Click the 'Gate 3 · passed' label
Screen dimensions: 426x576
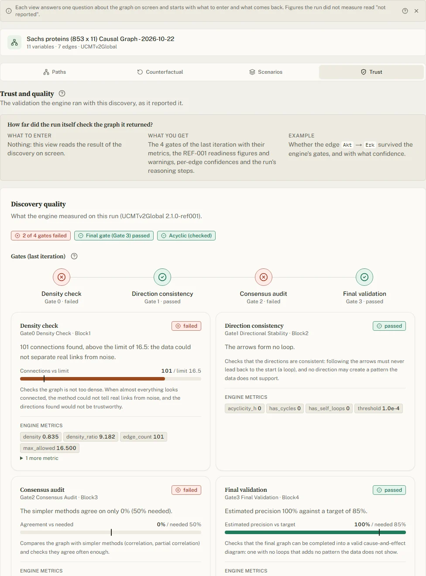click(x=364, y=302)
